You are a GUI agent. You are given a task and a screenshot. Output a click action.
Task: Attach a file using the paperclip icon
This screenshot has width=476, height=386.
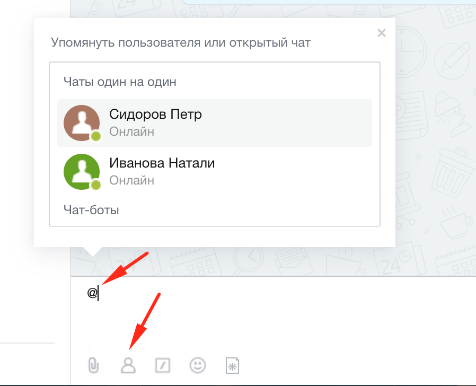point(93,365)
